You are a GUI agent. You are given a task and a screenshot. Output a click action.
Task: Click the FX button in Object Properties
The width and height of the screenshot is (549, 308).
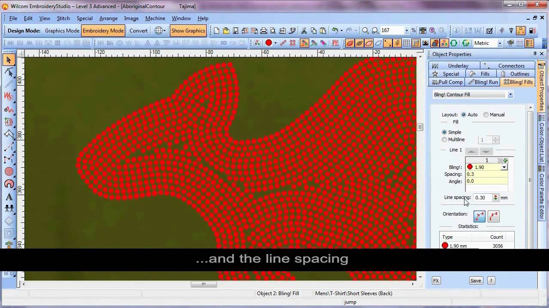pyautogui.click(x=436, y=281)
